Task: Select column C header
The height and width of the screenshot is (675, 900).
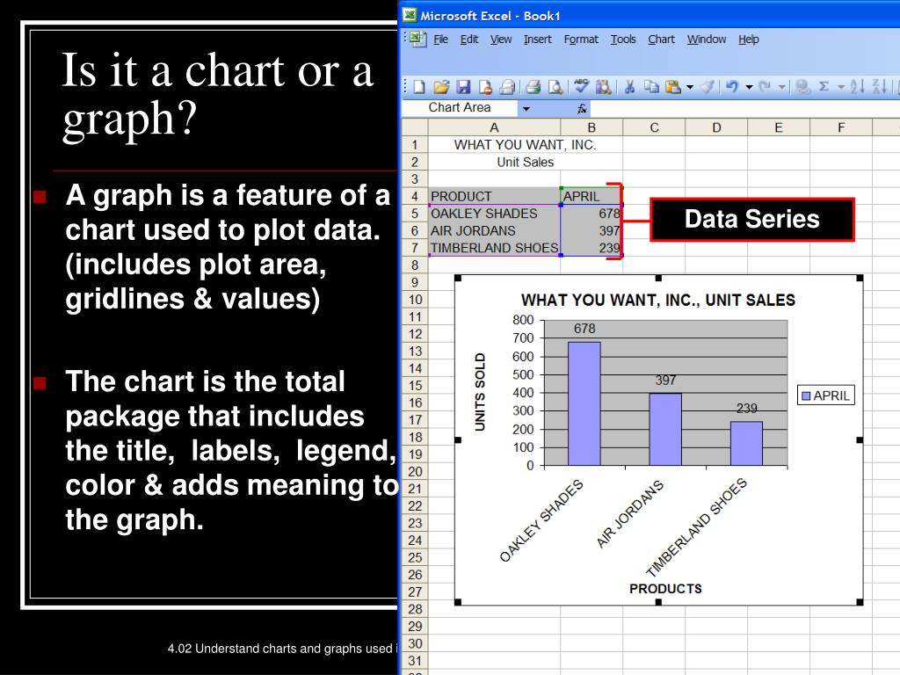Action: coord(654,127)
